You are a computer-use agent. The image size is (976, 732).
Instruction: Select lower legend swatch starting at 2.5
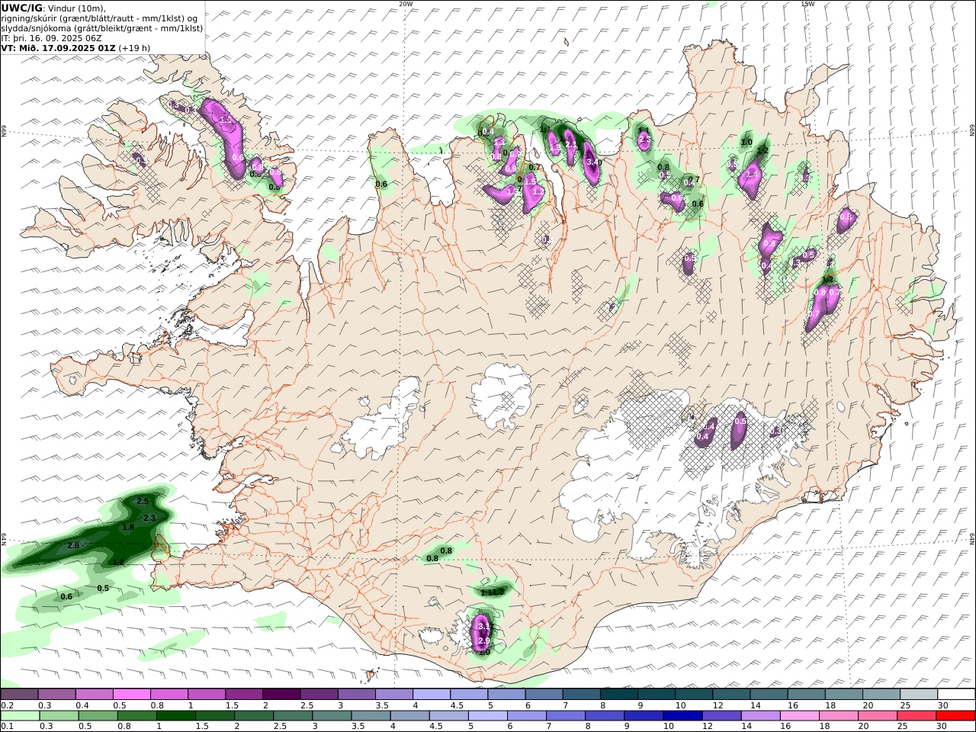pyautogui.click(x=293, y=716)
